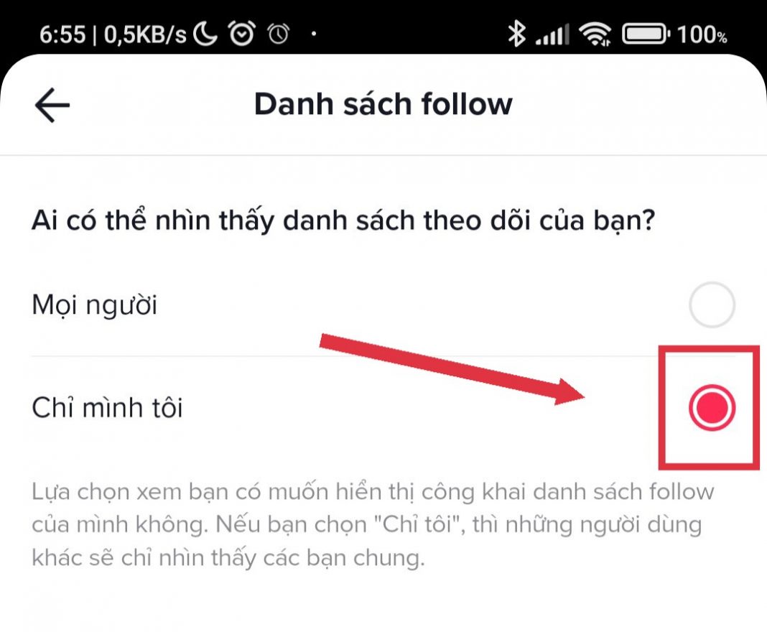Choose the "Chỉ mình tôi" option label
The image size is (767, 632).
pos(107,407)
